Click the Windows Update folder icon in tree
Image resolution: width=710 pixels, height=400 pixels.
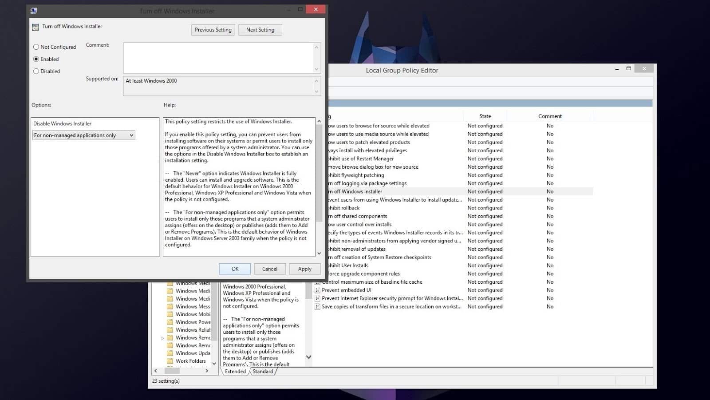[170, 353]
